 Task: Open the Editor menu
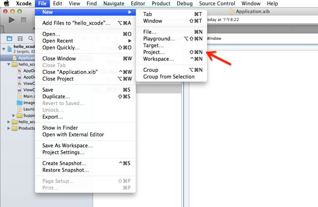pos(138,4)
